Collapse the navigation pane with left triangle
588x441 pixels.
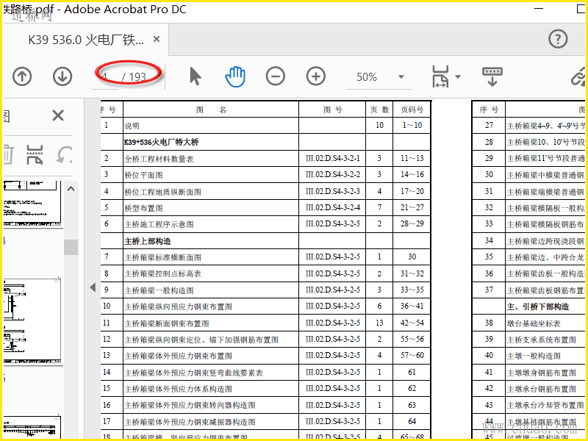click(x=93, y=287)
